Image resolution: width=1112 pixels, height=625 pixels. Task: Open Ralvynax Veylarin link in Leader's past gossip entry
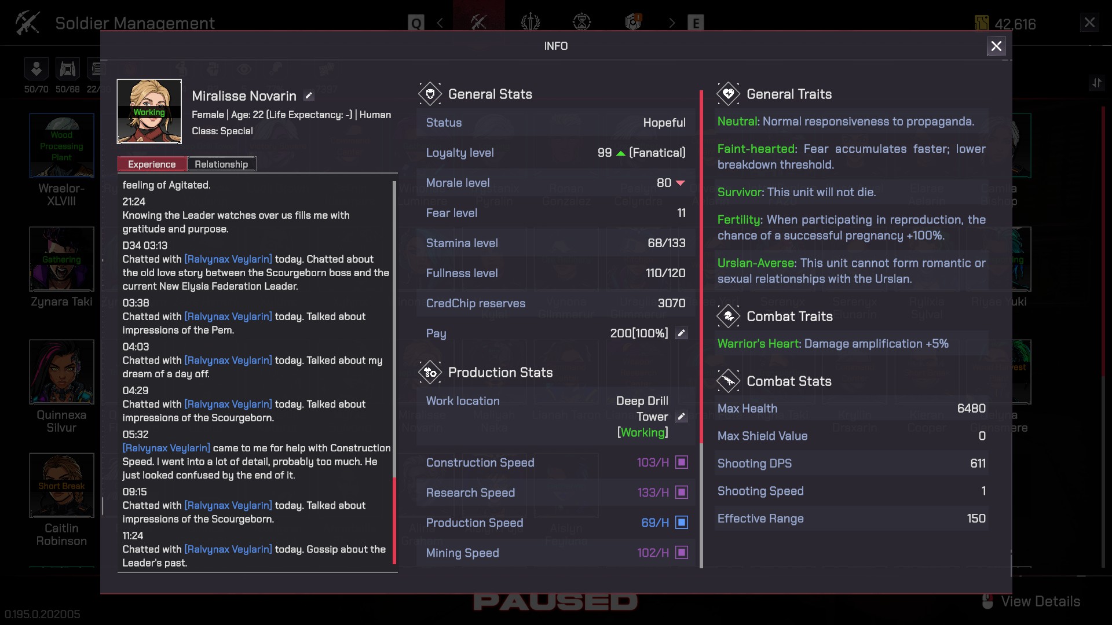coord(228,549)
